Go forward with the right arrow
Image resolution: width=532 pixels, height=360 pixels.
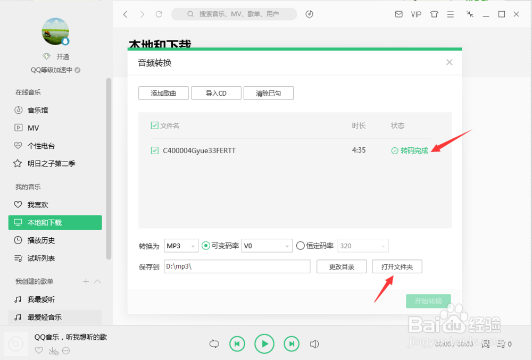coord(142,14)
